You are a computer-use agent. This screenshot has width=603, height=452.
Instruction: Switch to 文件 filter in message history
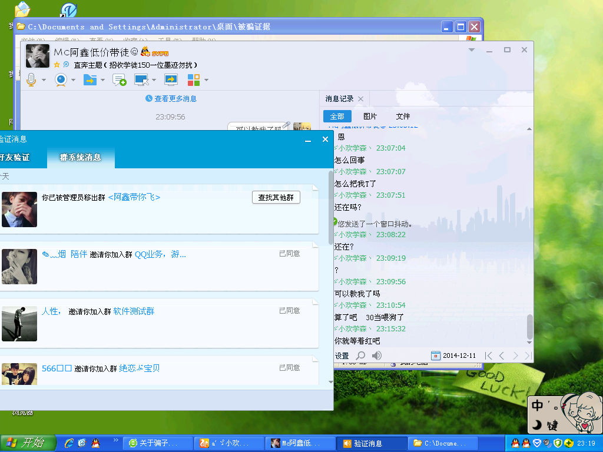[403, 117]
